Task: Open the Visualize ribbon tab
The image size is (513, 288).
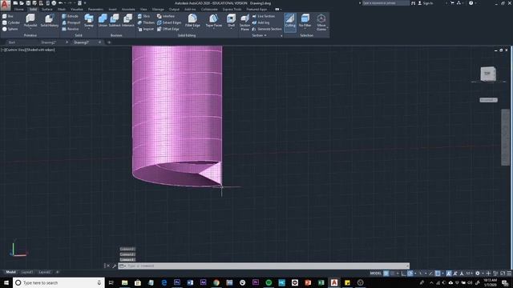Action: coord(77,9)
